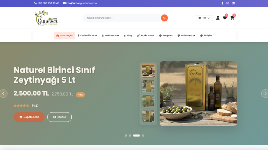Select the first product thumbnail
The width and height of the screenshot is (268, 150).
[148, 71]
